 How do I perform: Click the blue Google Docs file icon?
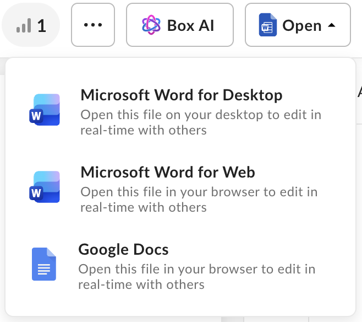(44, 264)
